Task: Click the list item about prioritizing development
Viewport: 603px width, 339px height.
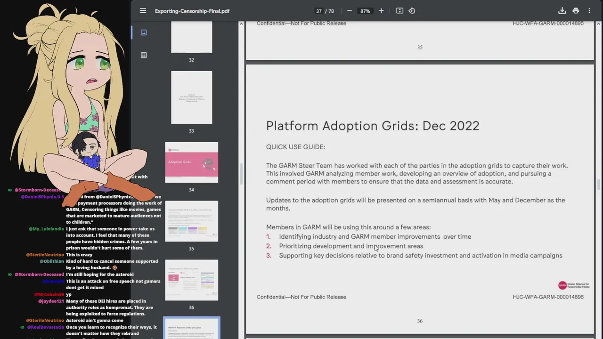Action: [x=351, y=246]
